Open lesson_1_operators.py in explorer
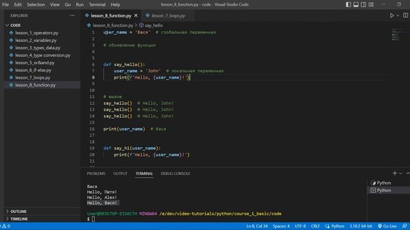The image size is (410, 230). coord(37,33)
